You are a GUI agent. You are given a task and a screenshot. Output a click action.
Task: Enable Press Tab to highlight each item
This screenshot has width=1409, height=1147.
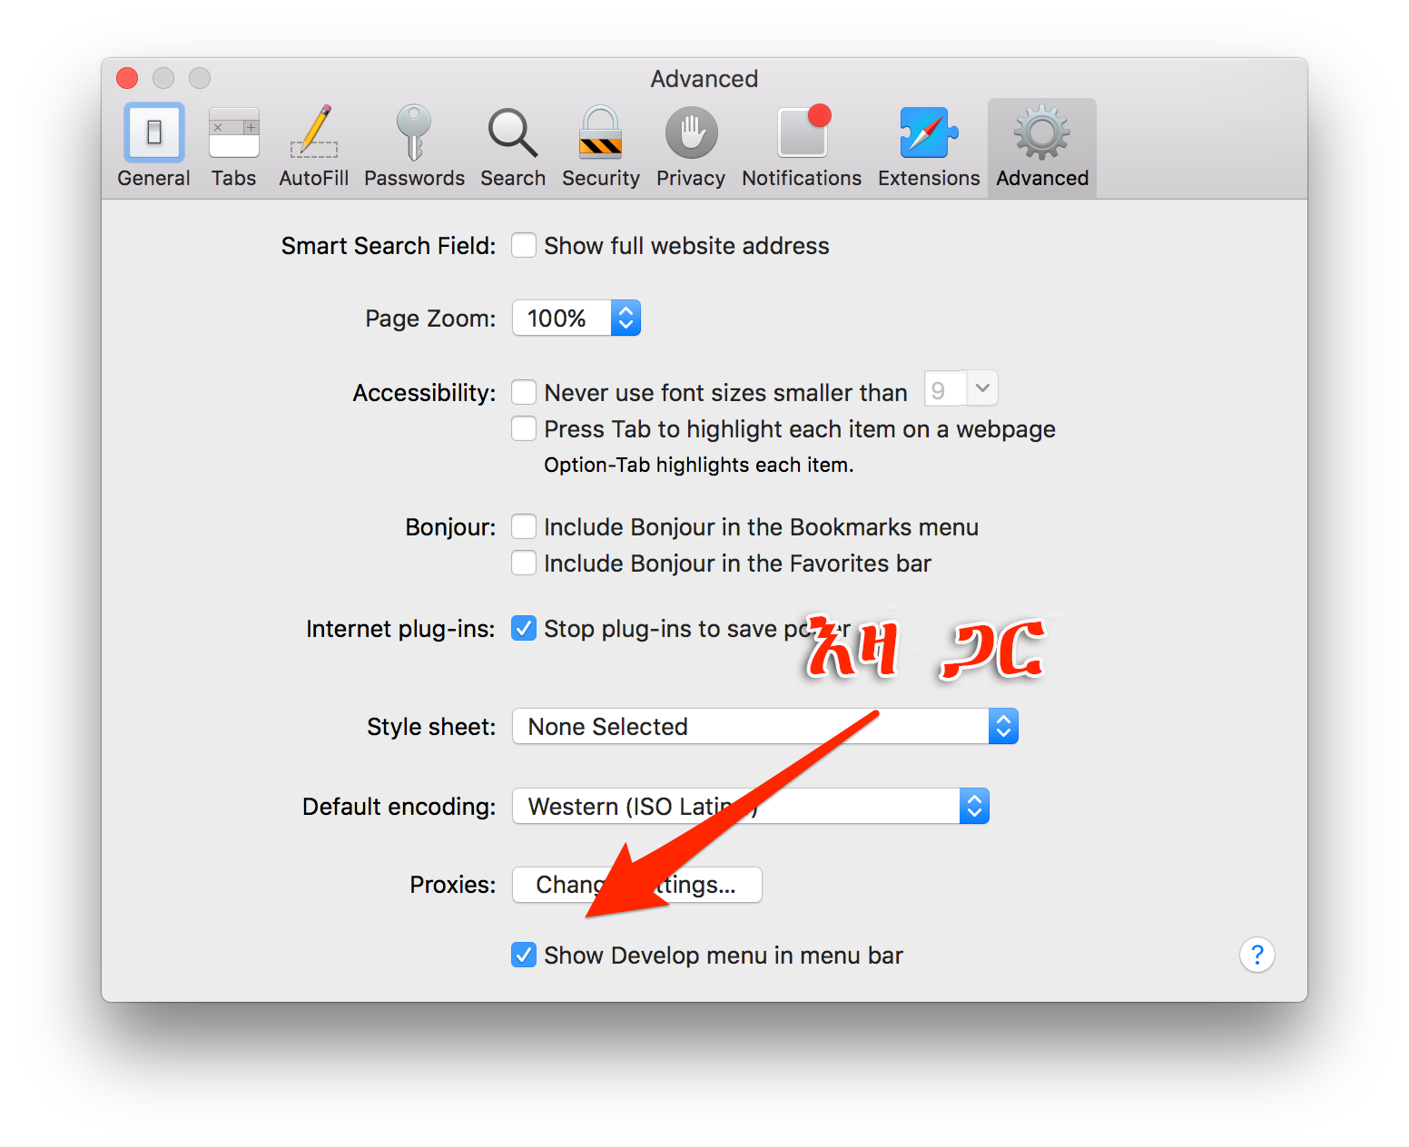coord(524,428)
